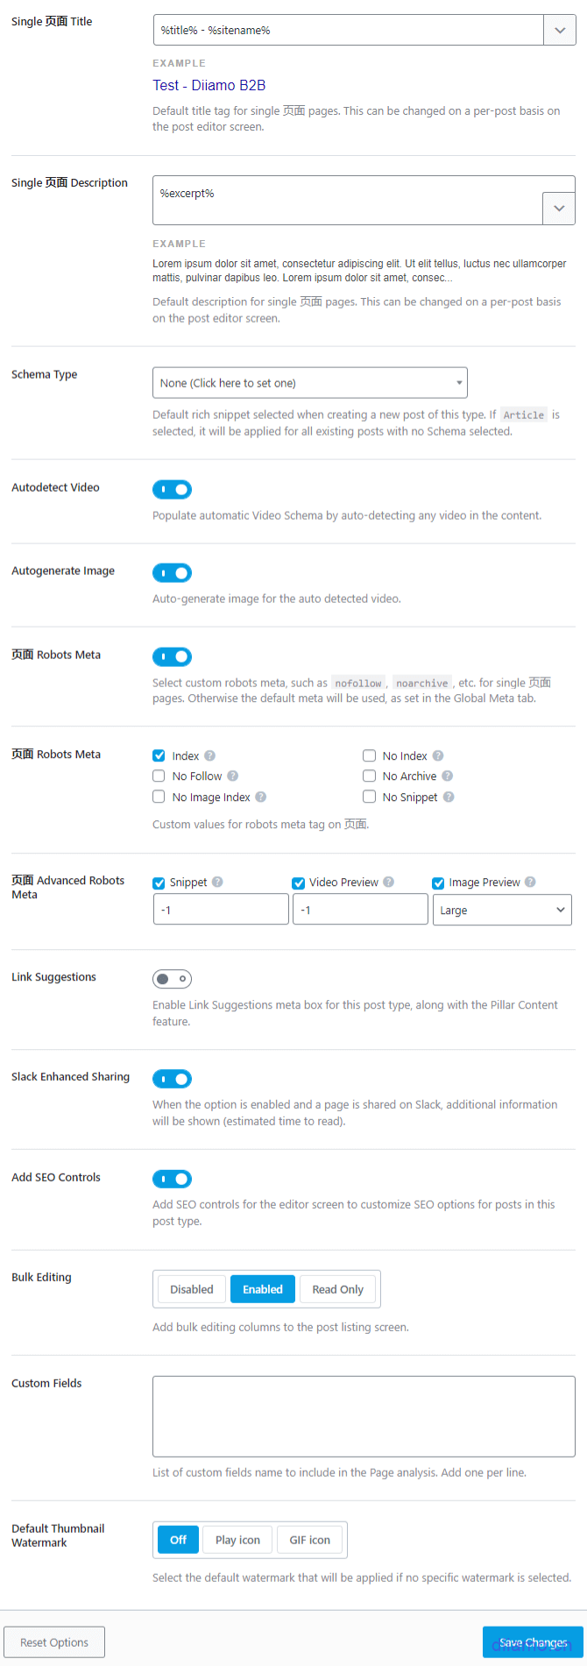This screenshot has width=587, height=1666.
Task: Click help icon beside No Image Index
Action: click(261, 797)
